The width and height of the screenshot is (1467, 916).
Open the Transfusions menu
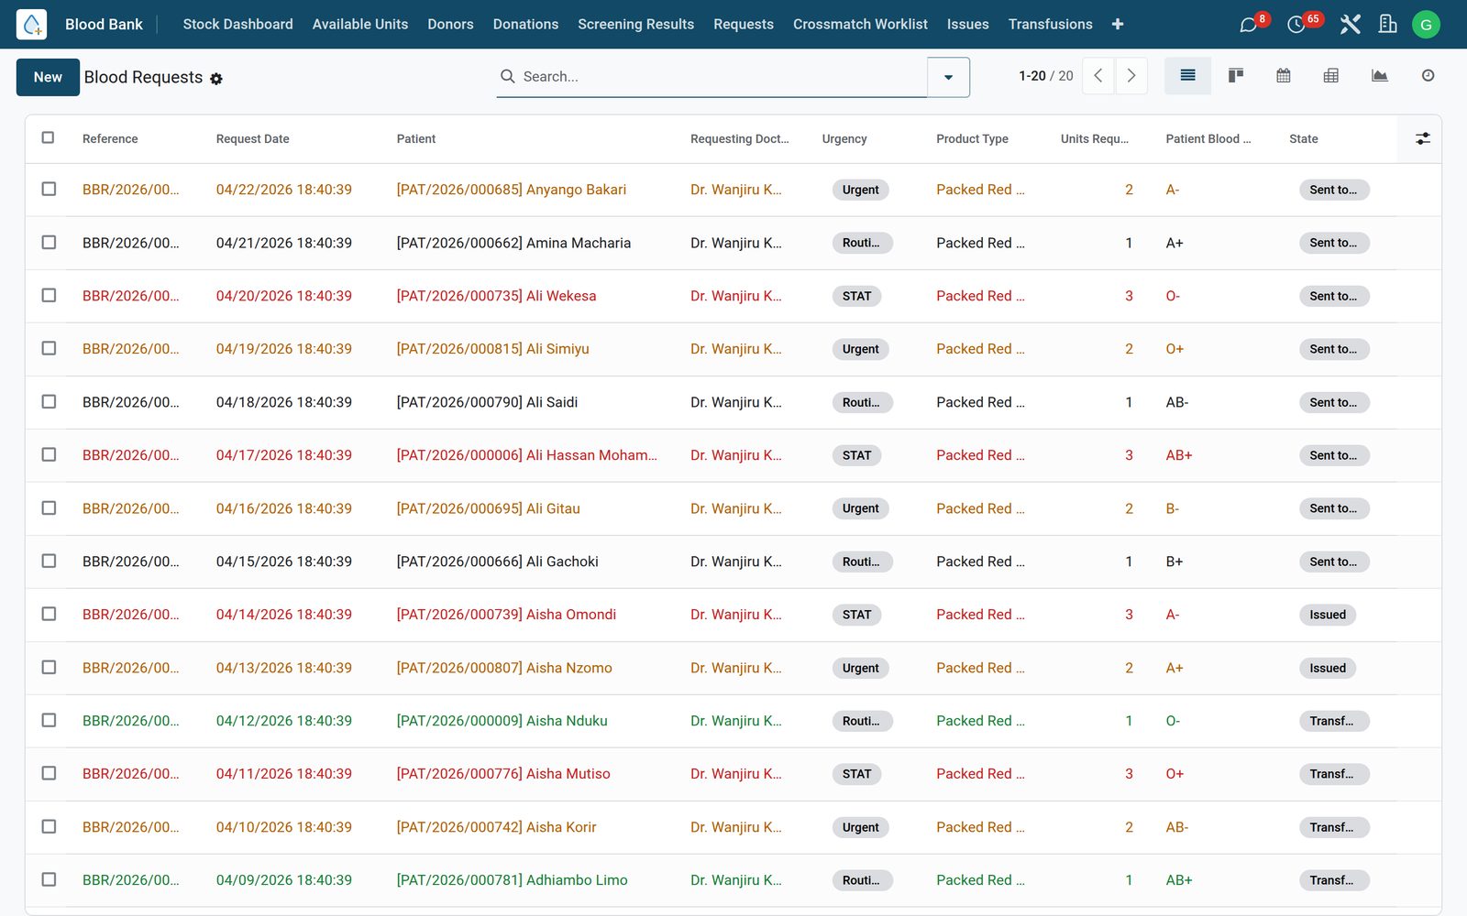tap(1050, 25)
